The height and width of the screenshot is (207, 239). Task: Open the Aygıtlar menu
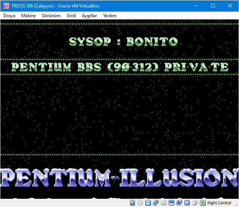click(89, 16)
